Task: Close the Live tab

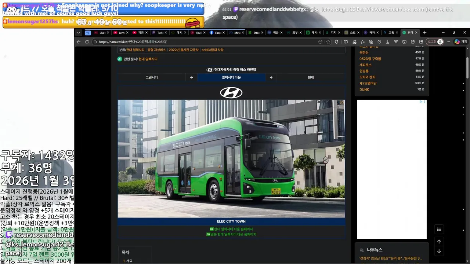Action: pyautogui.click(x=108, y=33)
